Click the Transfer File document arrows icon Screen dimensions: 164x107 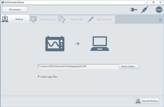tap(62, 19)
